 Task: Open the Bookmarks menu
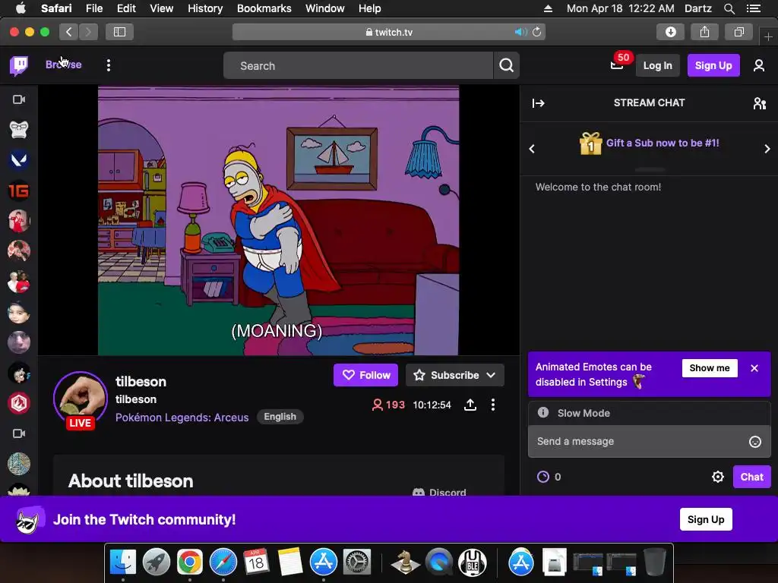[264, 8]
